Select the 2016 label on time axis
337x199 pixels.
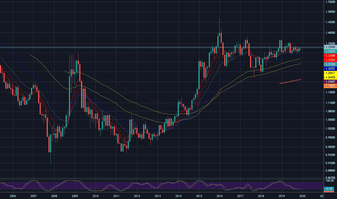pos(219,196)
